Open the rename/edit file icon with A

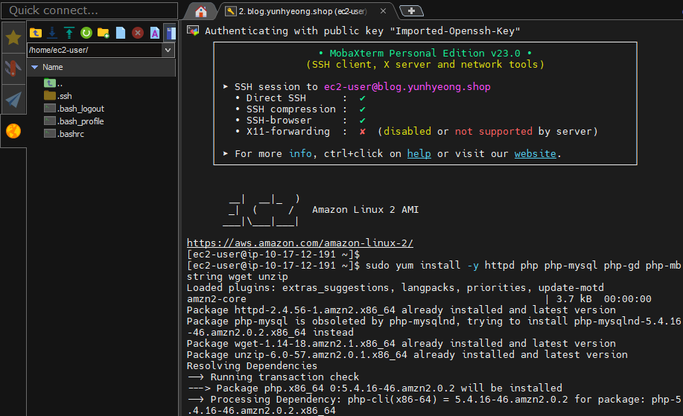[155, 33]
